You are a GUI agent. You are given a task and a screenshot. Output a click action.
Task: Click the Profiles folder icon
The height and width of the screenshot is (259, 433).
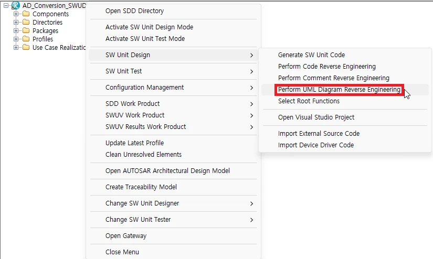coord(26,39)
